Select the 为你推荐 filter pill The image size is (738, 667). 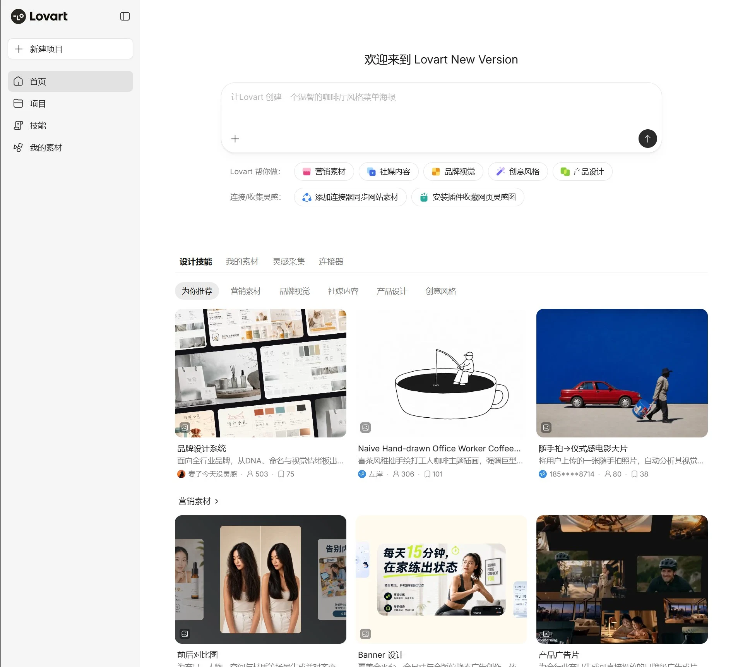point(197,291)
